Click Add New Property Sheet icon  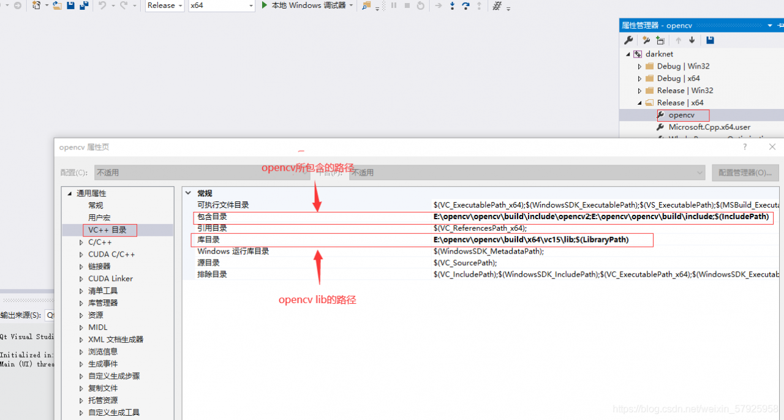click(x=645, y=40)
